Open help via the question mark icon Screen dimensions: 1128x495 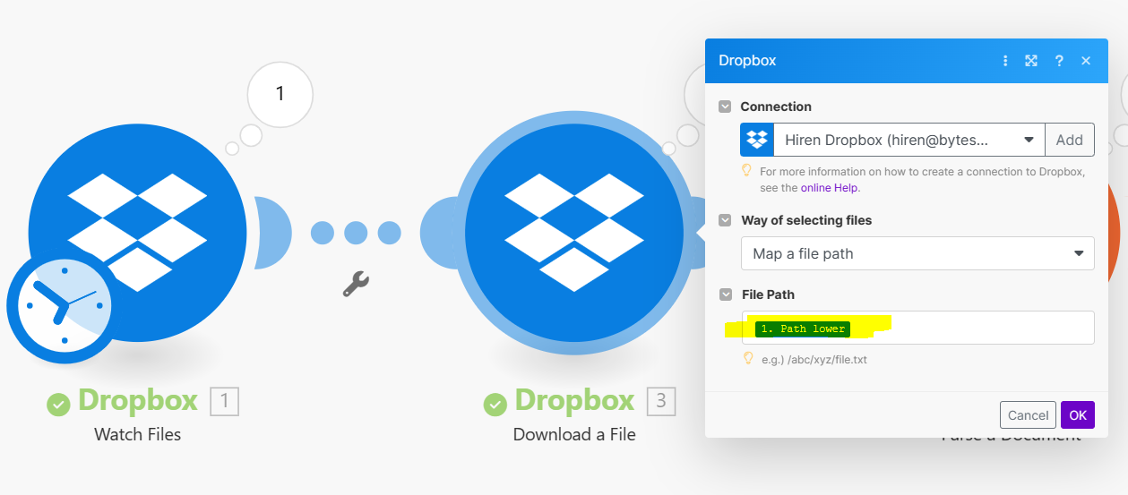(1059, 61)
